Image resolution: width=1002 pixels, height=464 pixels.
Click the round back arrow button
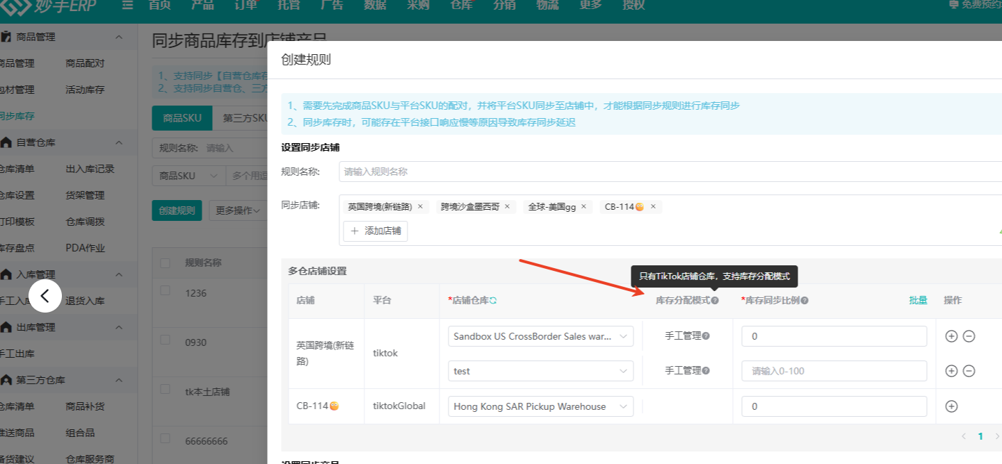point(45,295)
